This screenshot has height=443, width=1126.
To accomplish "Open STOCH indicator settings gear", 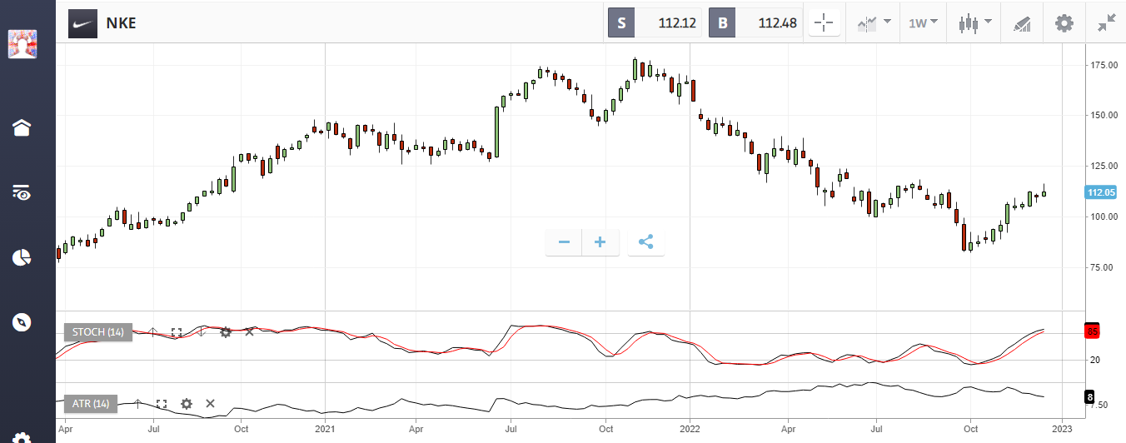I will point(225,332).
